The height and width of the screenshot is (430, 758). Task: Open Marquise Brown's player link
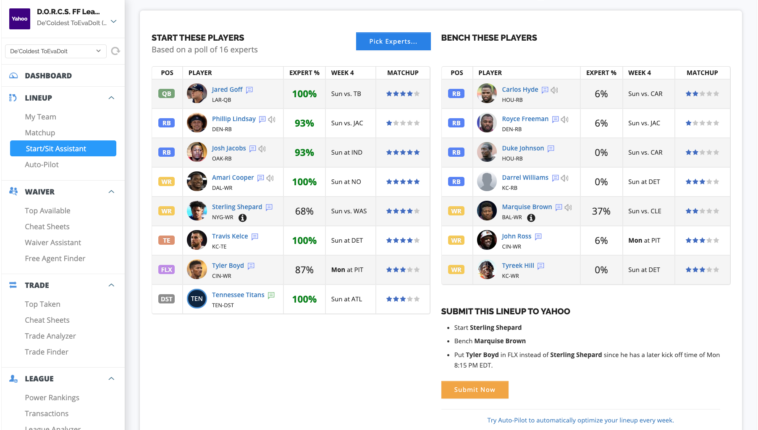click(x=527, y=207)
